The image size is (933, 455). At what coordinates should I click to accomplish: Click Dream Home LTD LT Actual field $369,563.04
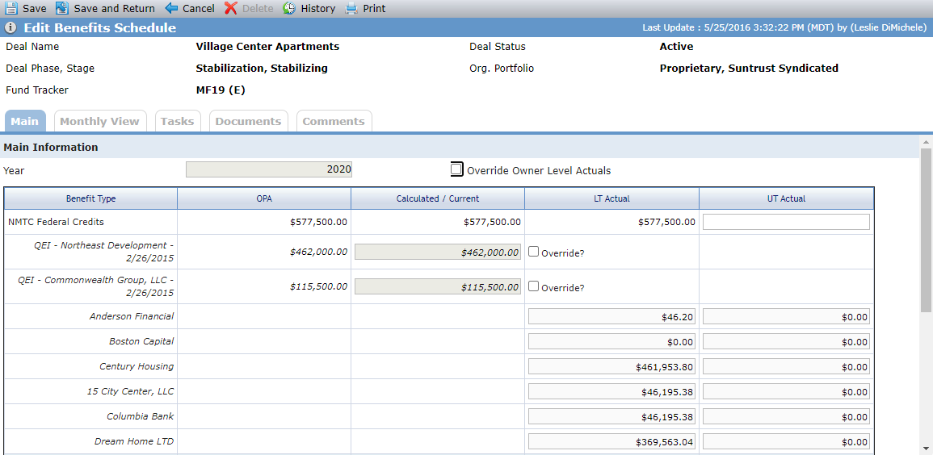(611, 441)
